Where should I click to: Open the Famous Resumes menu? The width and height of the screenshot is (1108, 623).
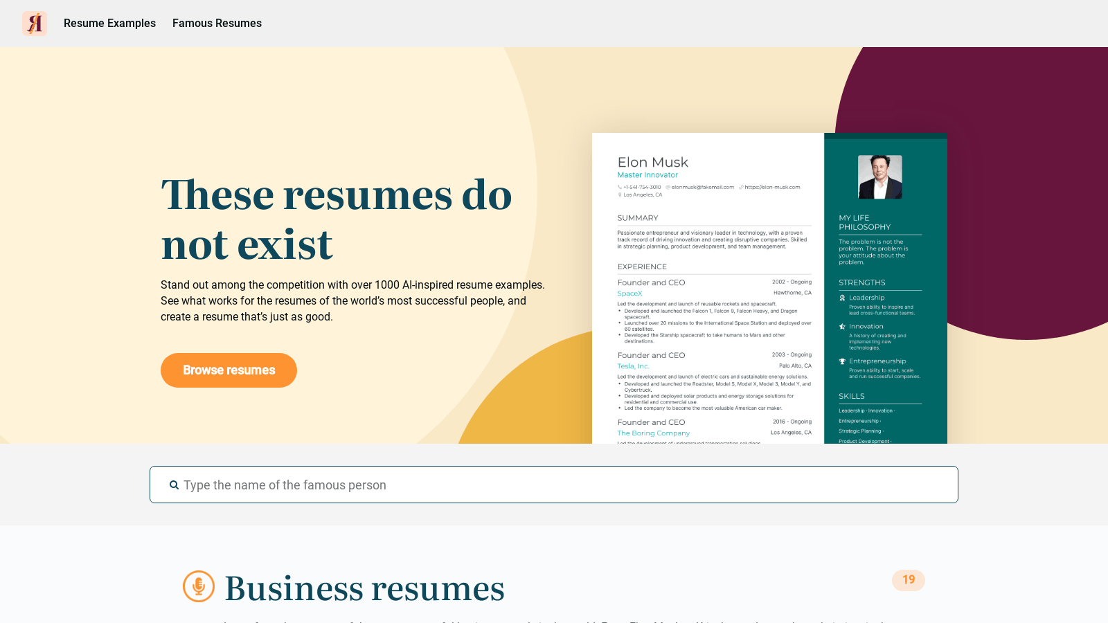coord(217,24)
